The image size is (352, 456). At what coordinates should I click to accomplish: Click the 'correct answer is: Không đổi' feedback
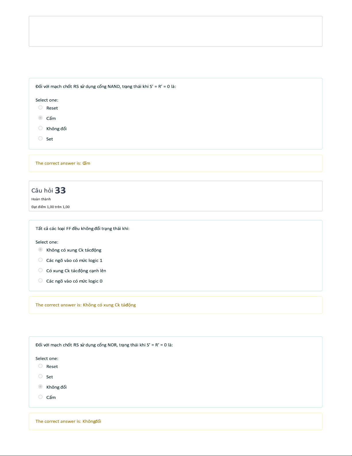[176, 421]
